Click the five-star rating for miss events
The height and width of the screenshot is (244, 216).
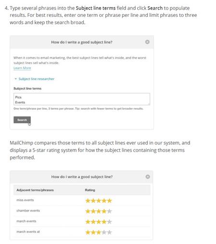[99, 201]
